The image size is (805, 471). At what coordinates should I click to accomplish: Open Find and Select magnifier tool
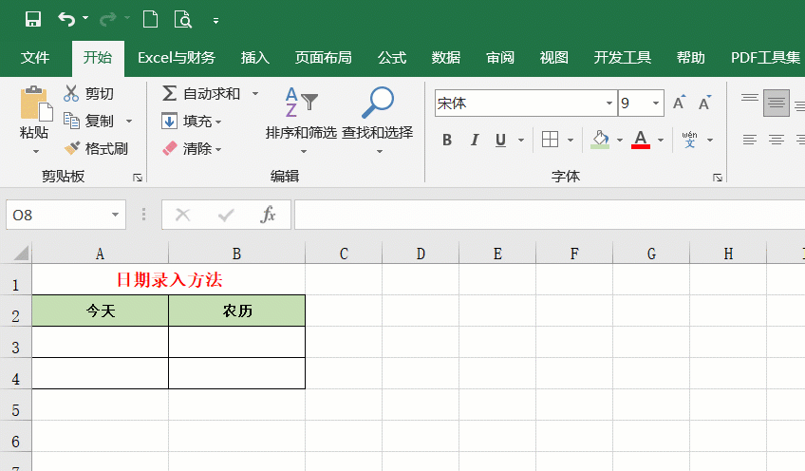[x=378, y=103]
